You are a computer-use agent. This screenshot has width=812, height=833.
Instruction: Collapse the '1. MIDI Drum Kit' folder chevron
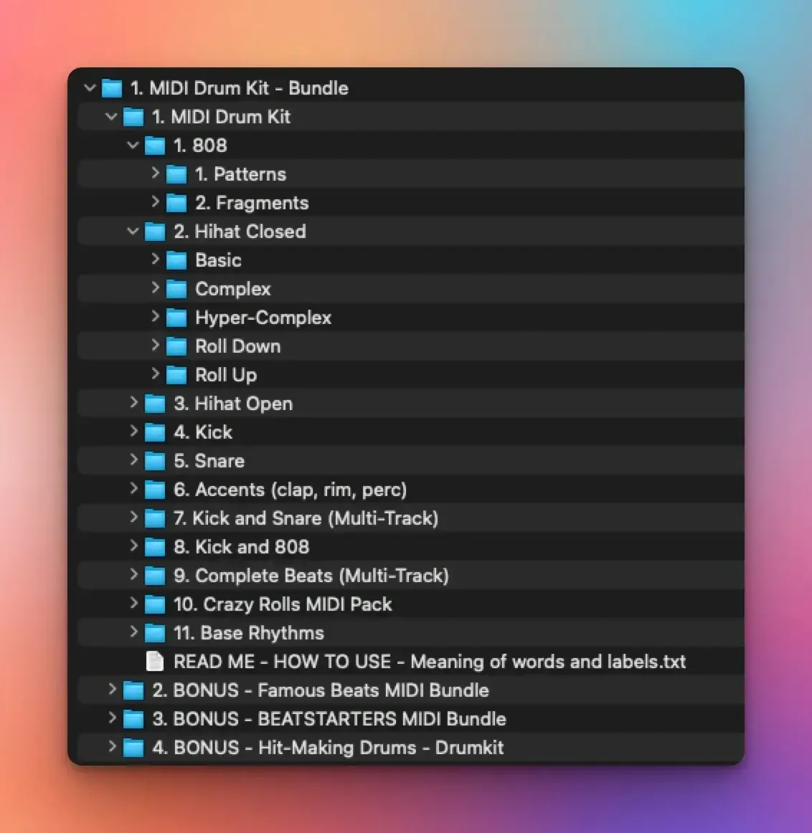point(111,116)
